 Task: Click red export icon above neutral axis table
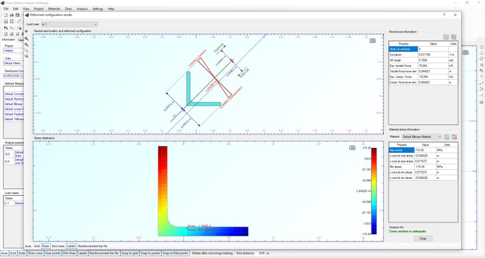pos(453,37)
